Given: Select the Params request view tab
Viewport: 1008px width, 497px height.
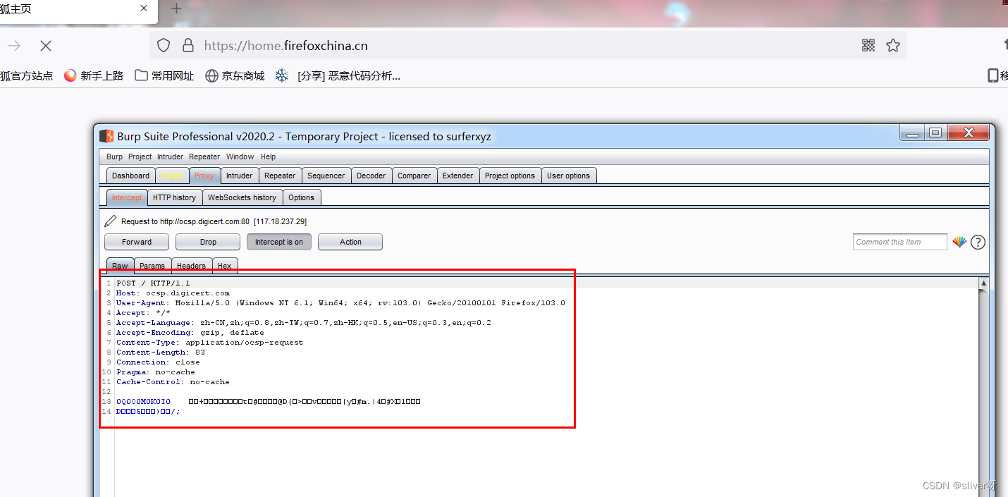Looking at the screenshot, I should coord(152,266).
